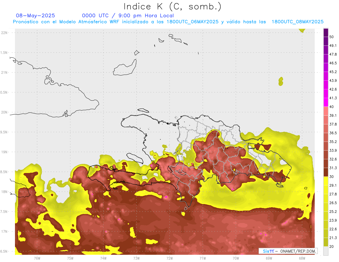Click the colorbar value "46.5"
Screen dimensions: 339x262
pyautogui.click(x=333, y=63)
